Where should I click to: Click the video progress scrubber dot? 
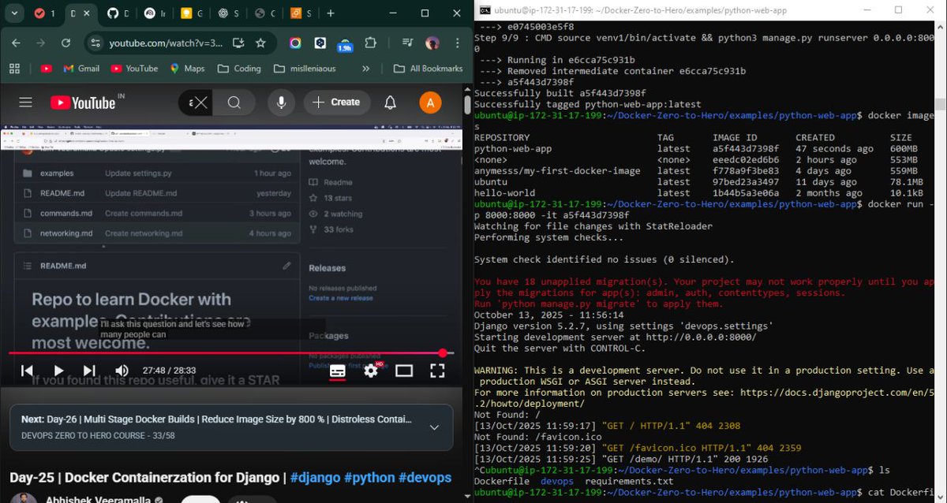[x=442, y=353]
